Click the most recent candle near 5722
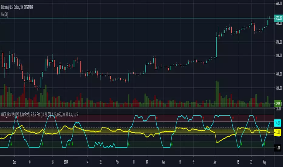 (269, 18)
